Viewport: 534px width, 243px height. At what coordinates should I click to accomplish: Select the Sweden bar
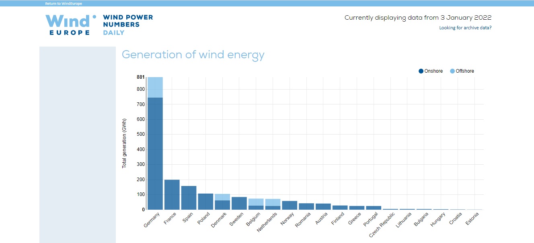pos(239,203)
